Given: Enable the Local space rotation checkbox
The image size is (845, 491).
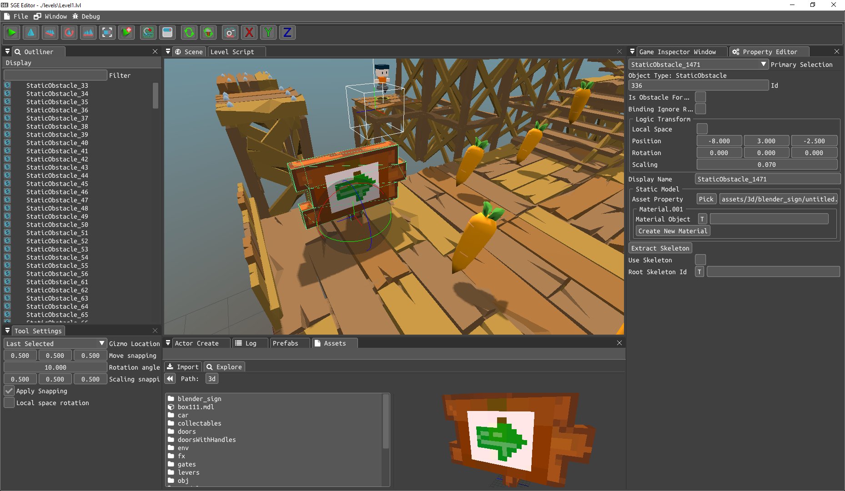Looking at the screenshot, I should (9, 403).
